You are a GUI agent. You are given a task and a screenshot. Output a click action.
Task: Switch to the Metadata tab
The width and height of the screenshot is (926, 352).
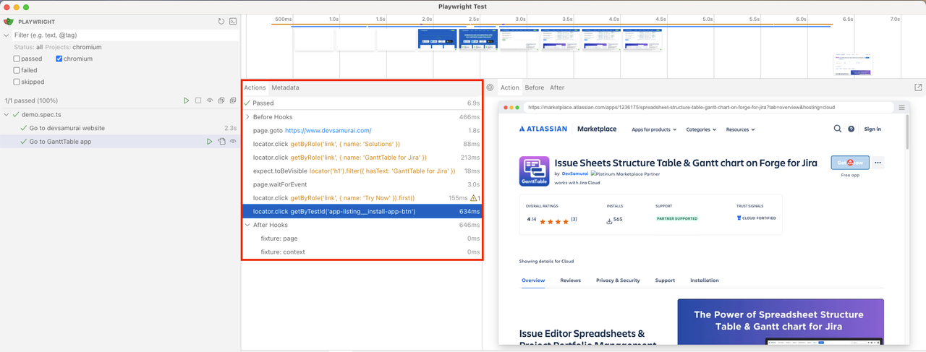coord(285,87)
